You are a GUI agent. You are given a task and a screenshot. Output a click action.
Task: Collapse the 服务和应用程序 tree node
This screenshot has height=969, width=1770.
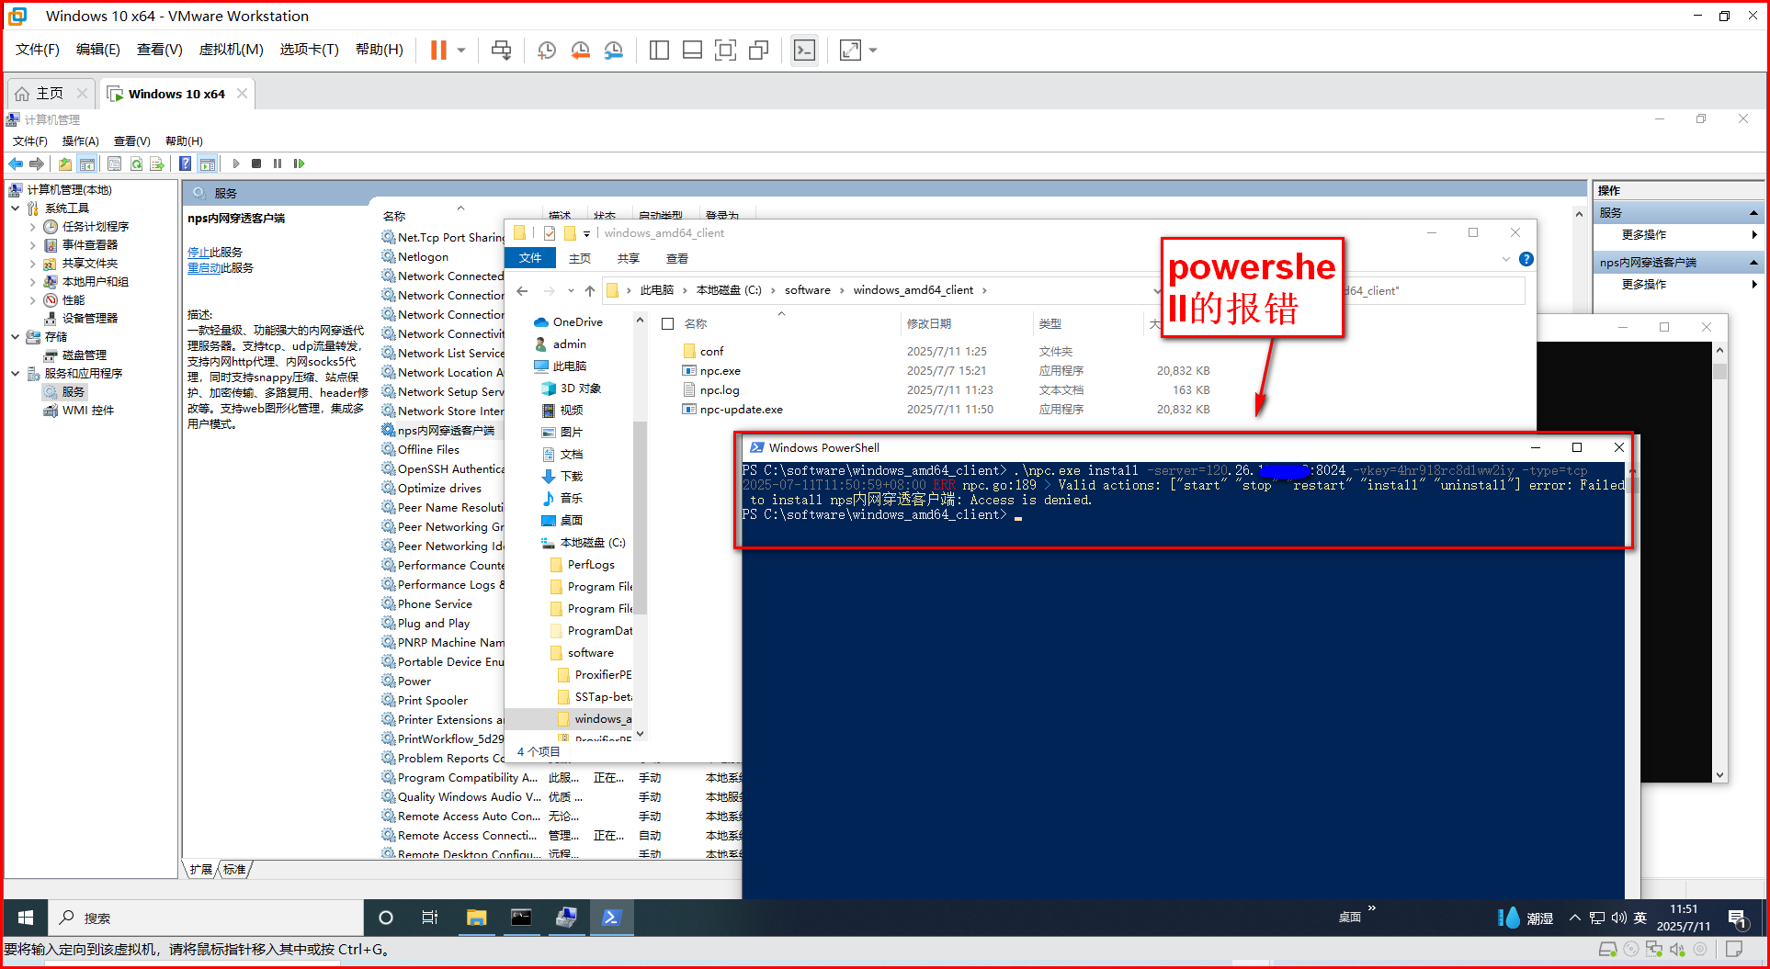tap(16, 374)
